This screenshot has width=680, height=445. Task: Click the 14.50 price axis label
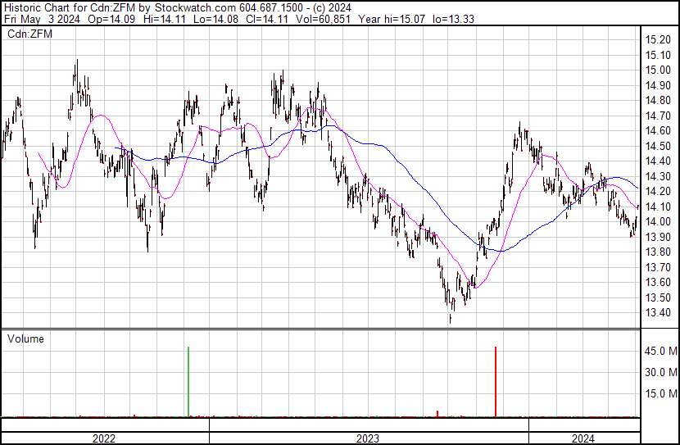click(x=658, y=146)
